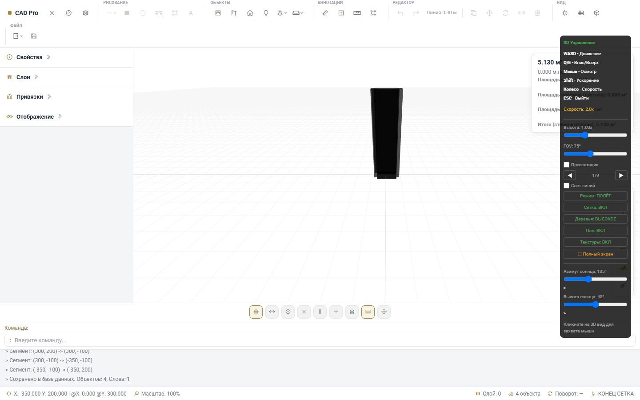Screen dimensions: 640x400
Task: Click the four-arrow move icon in snap bar
Action: tap(384, 312)
